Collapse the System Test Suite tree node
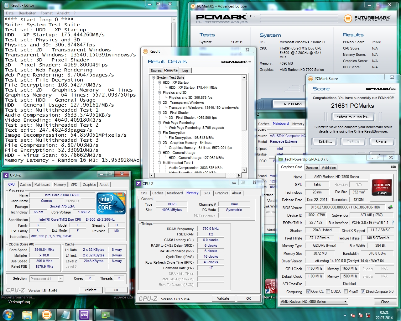The height and width of the screenshot is (321, 401). coord(154,77)
